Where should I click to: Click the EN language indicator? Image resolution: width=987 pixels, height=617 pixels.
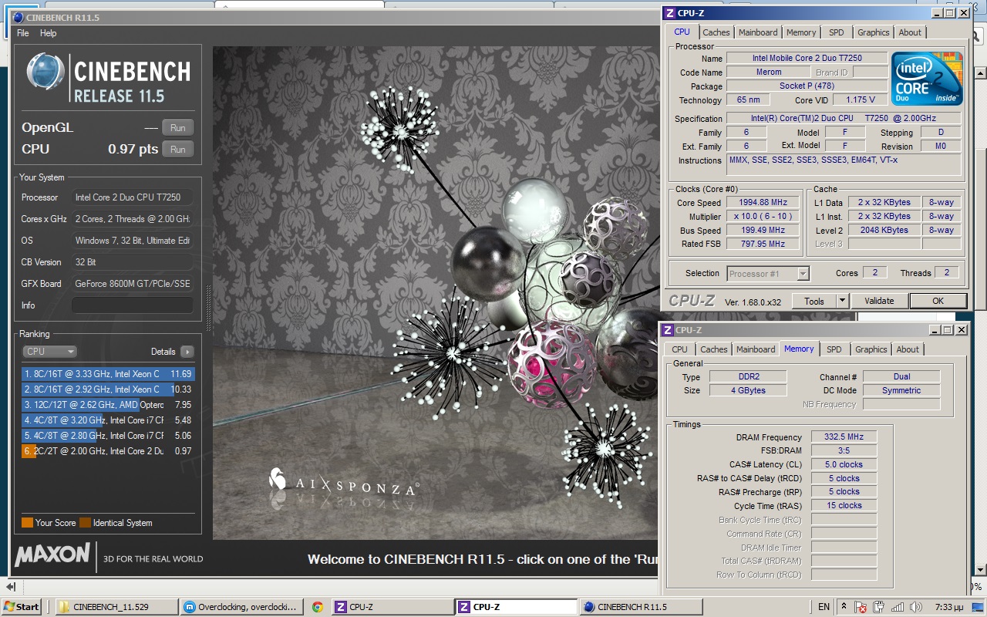click(824, 607)
